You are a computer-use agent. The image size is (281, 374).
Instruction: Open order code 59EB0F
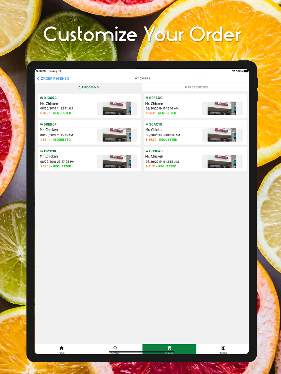(x=50, y=124)
